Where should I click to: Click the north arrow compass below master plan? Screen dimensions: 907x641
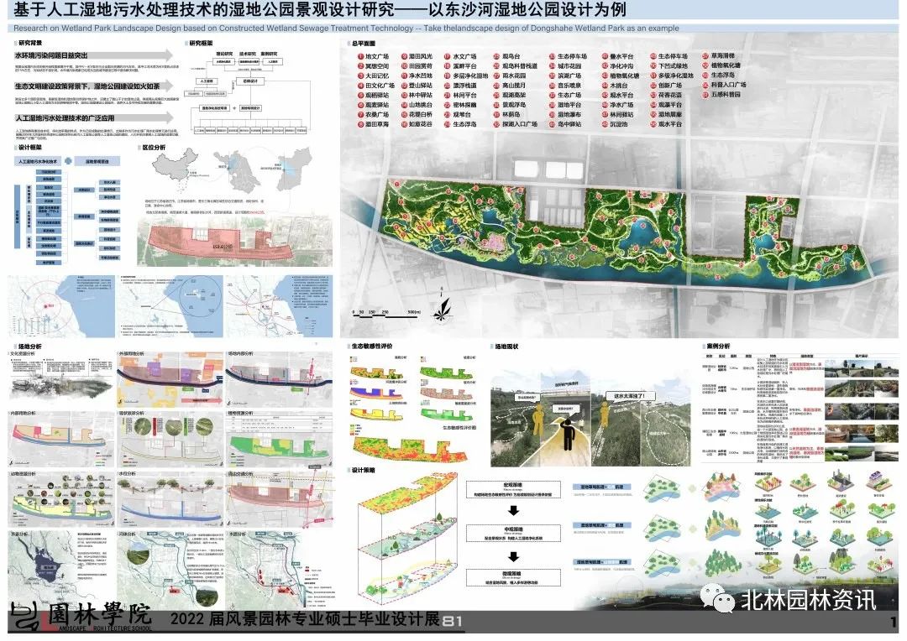[442, 307]
